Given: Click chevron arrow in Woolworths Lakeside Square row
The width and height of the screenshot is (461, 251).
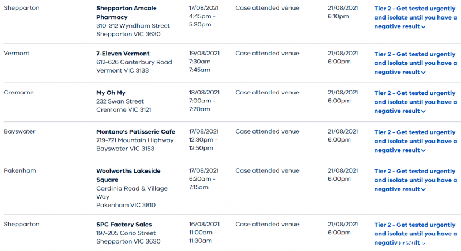Looking at the screenshot, I should coord(424,189).
